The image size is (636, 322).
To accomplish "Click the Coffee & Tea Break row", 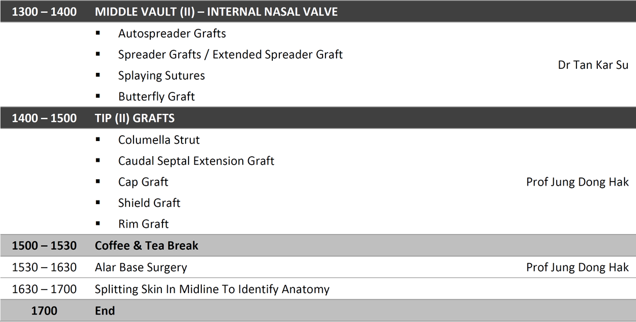I will pos(318,245).
